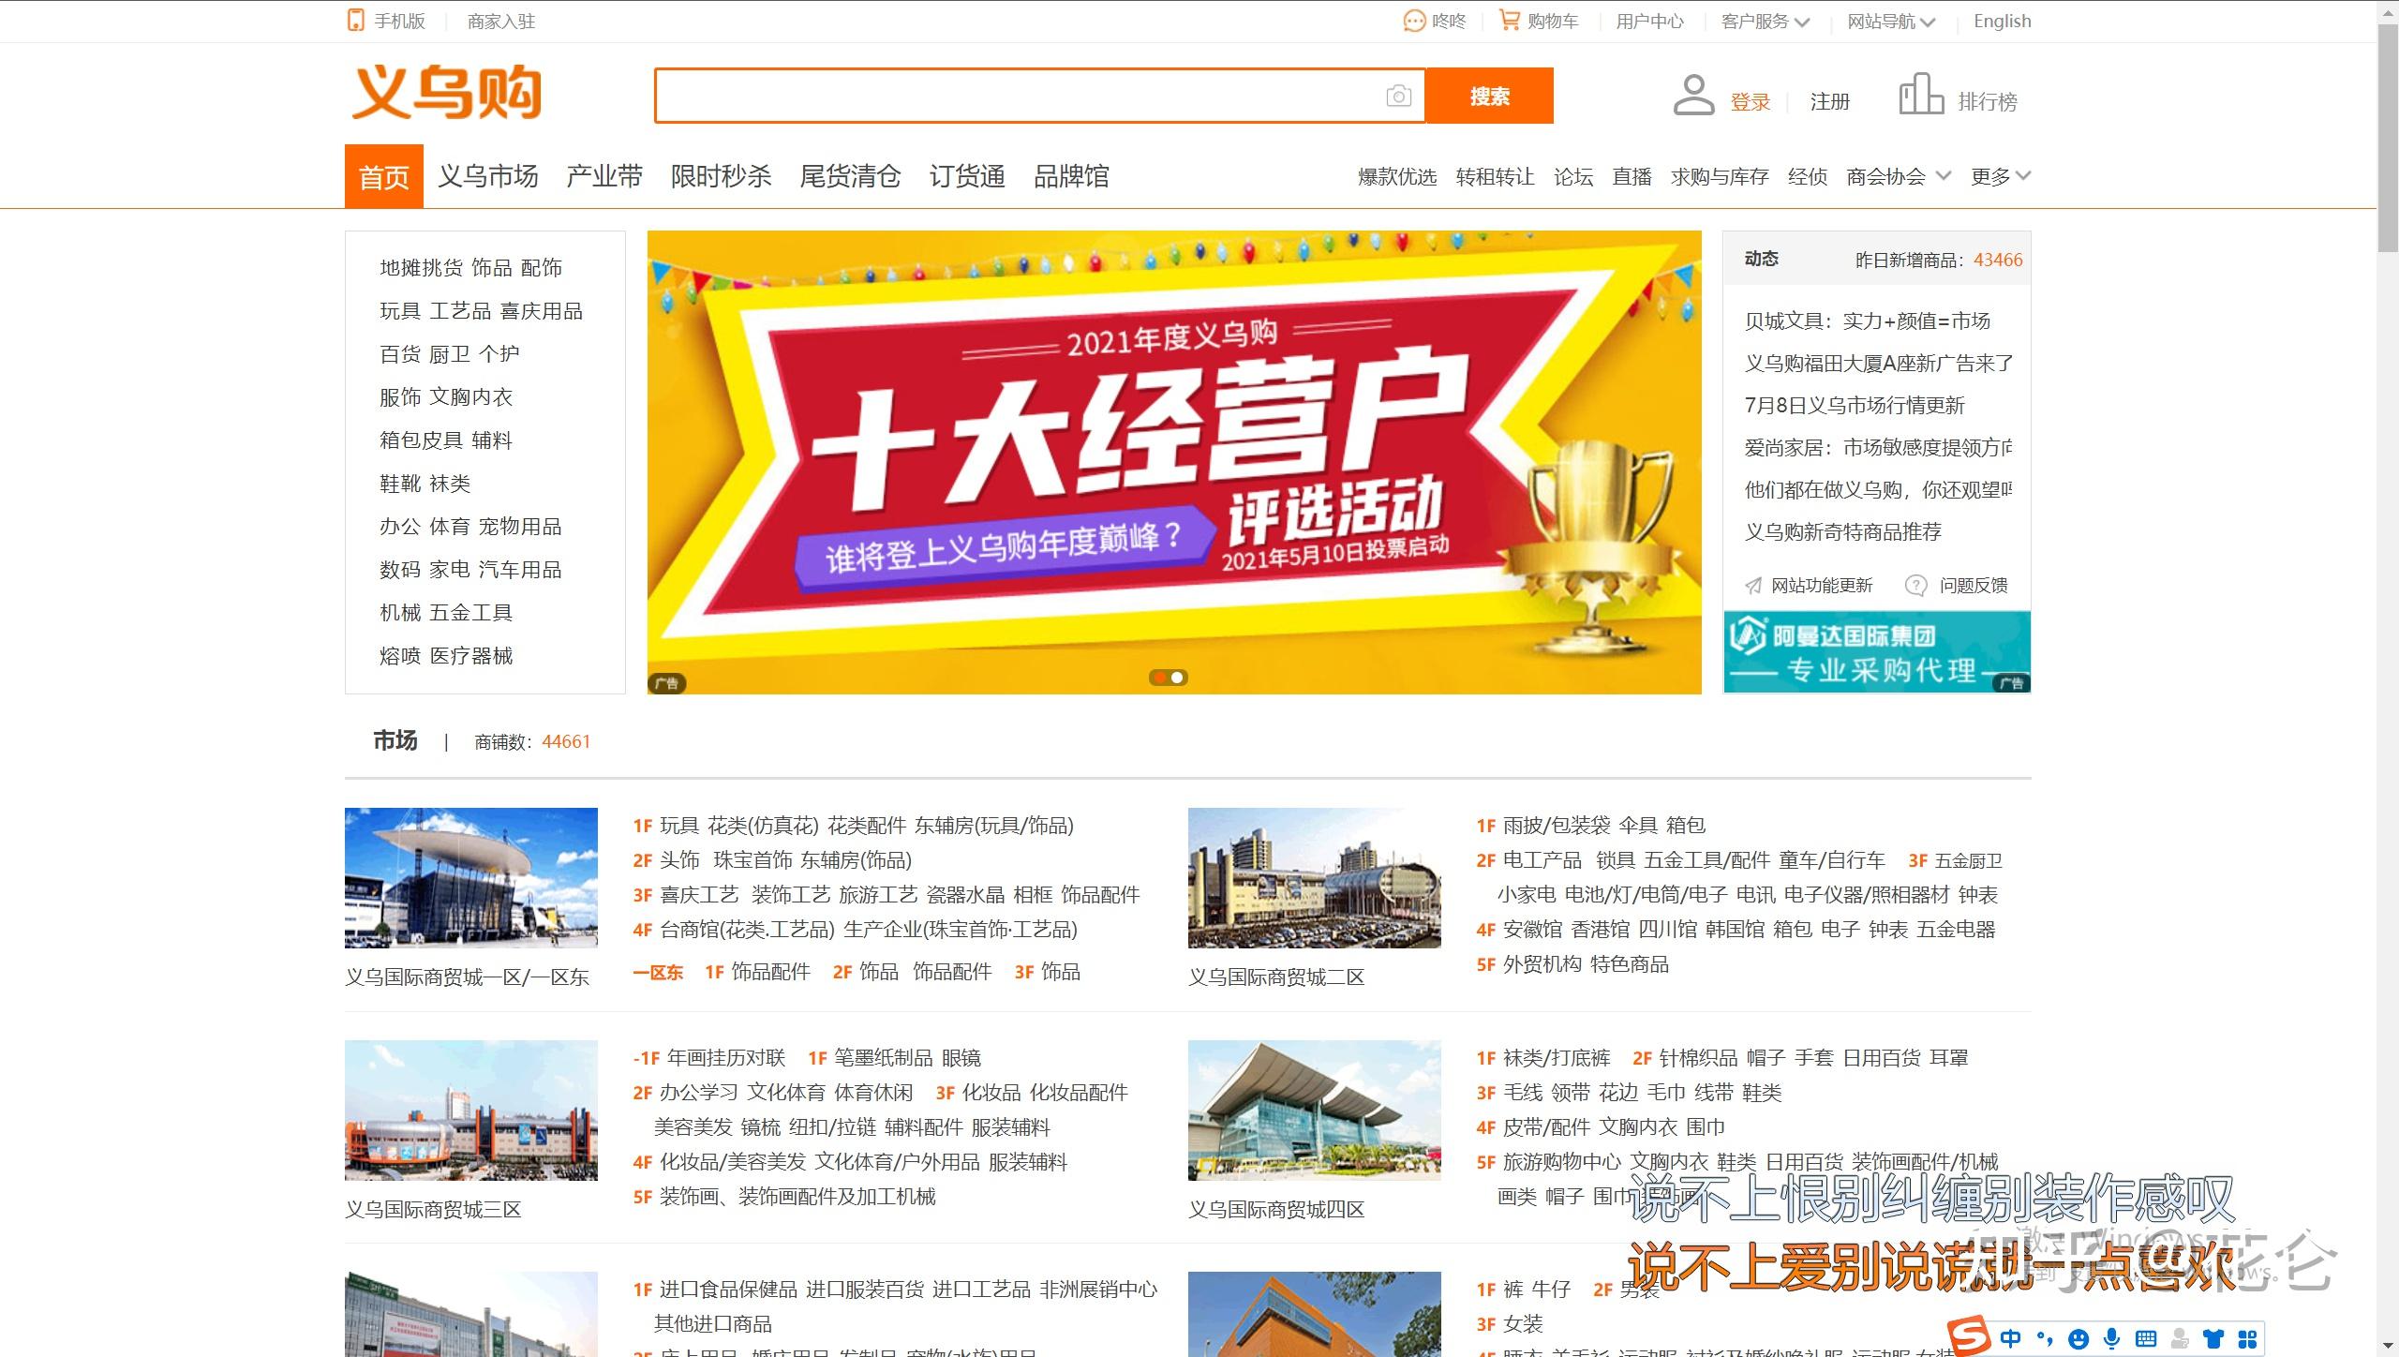Click the orange 搜索 button
Screen dimensions: 2399x1357
[1489, 96]
